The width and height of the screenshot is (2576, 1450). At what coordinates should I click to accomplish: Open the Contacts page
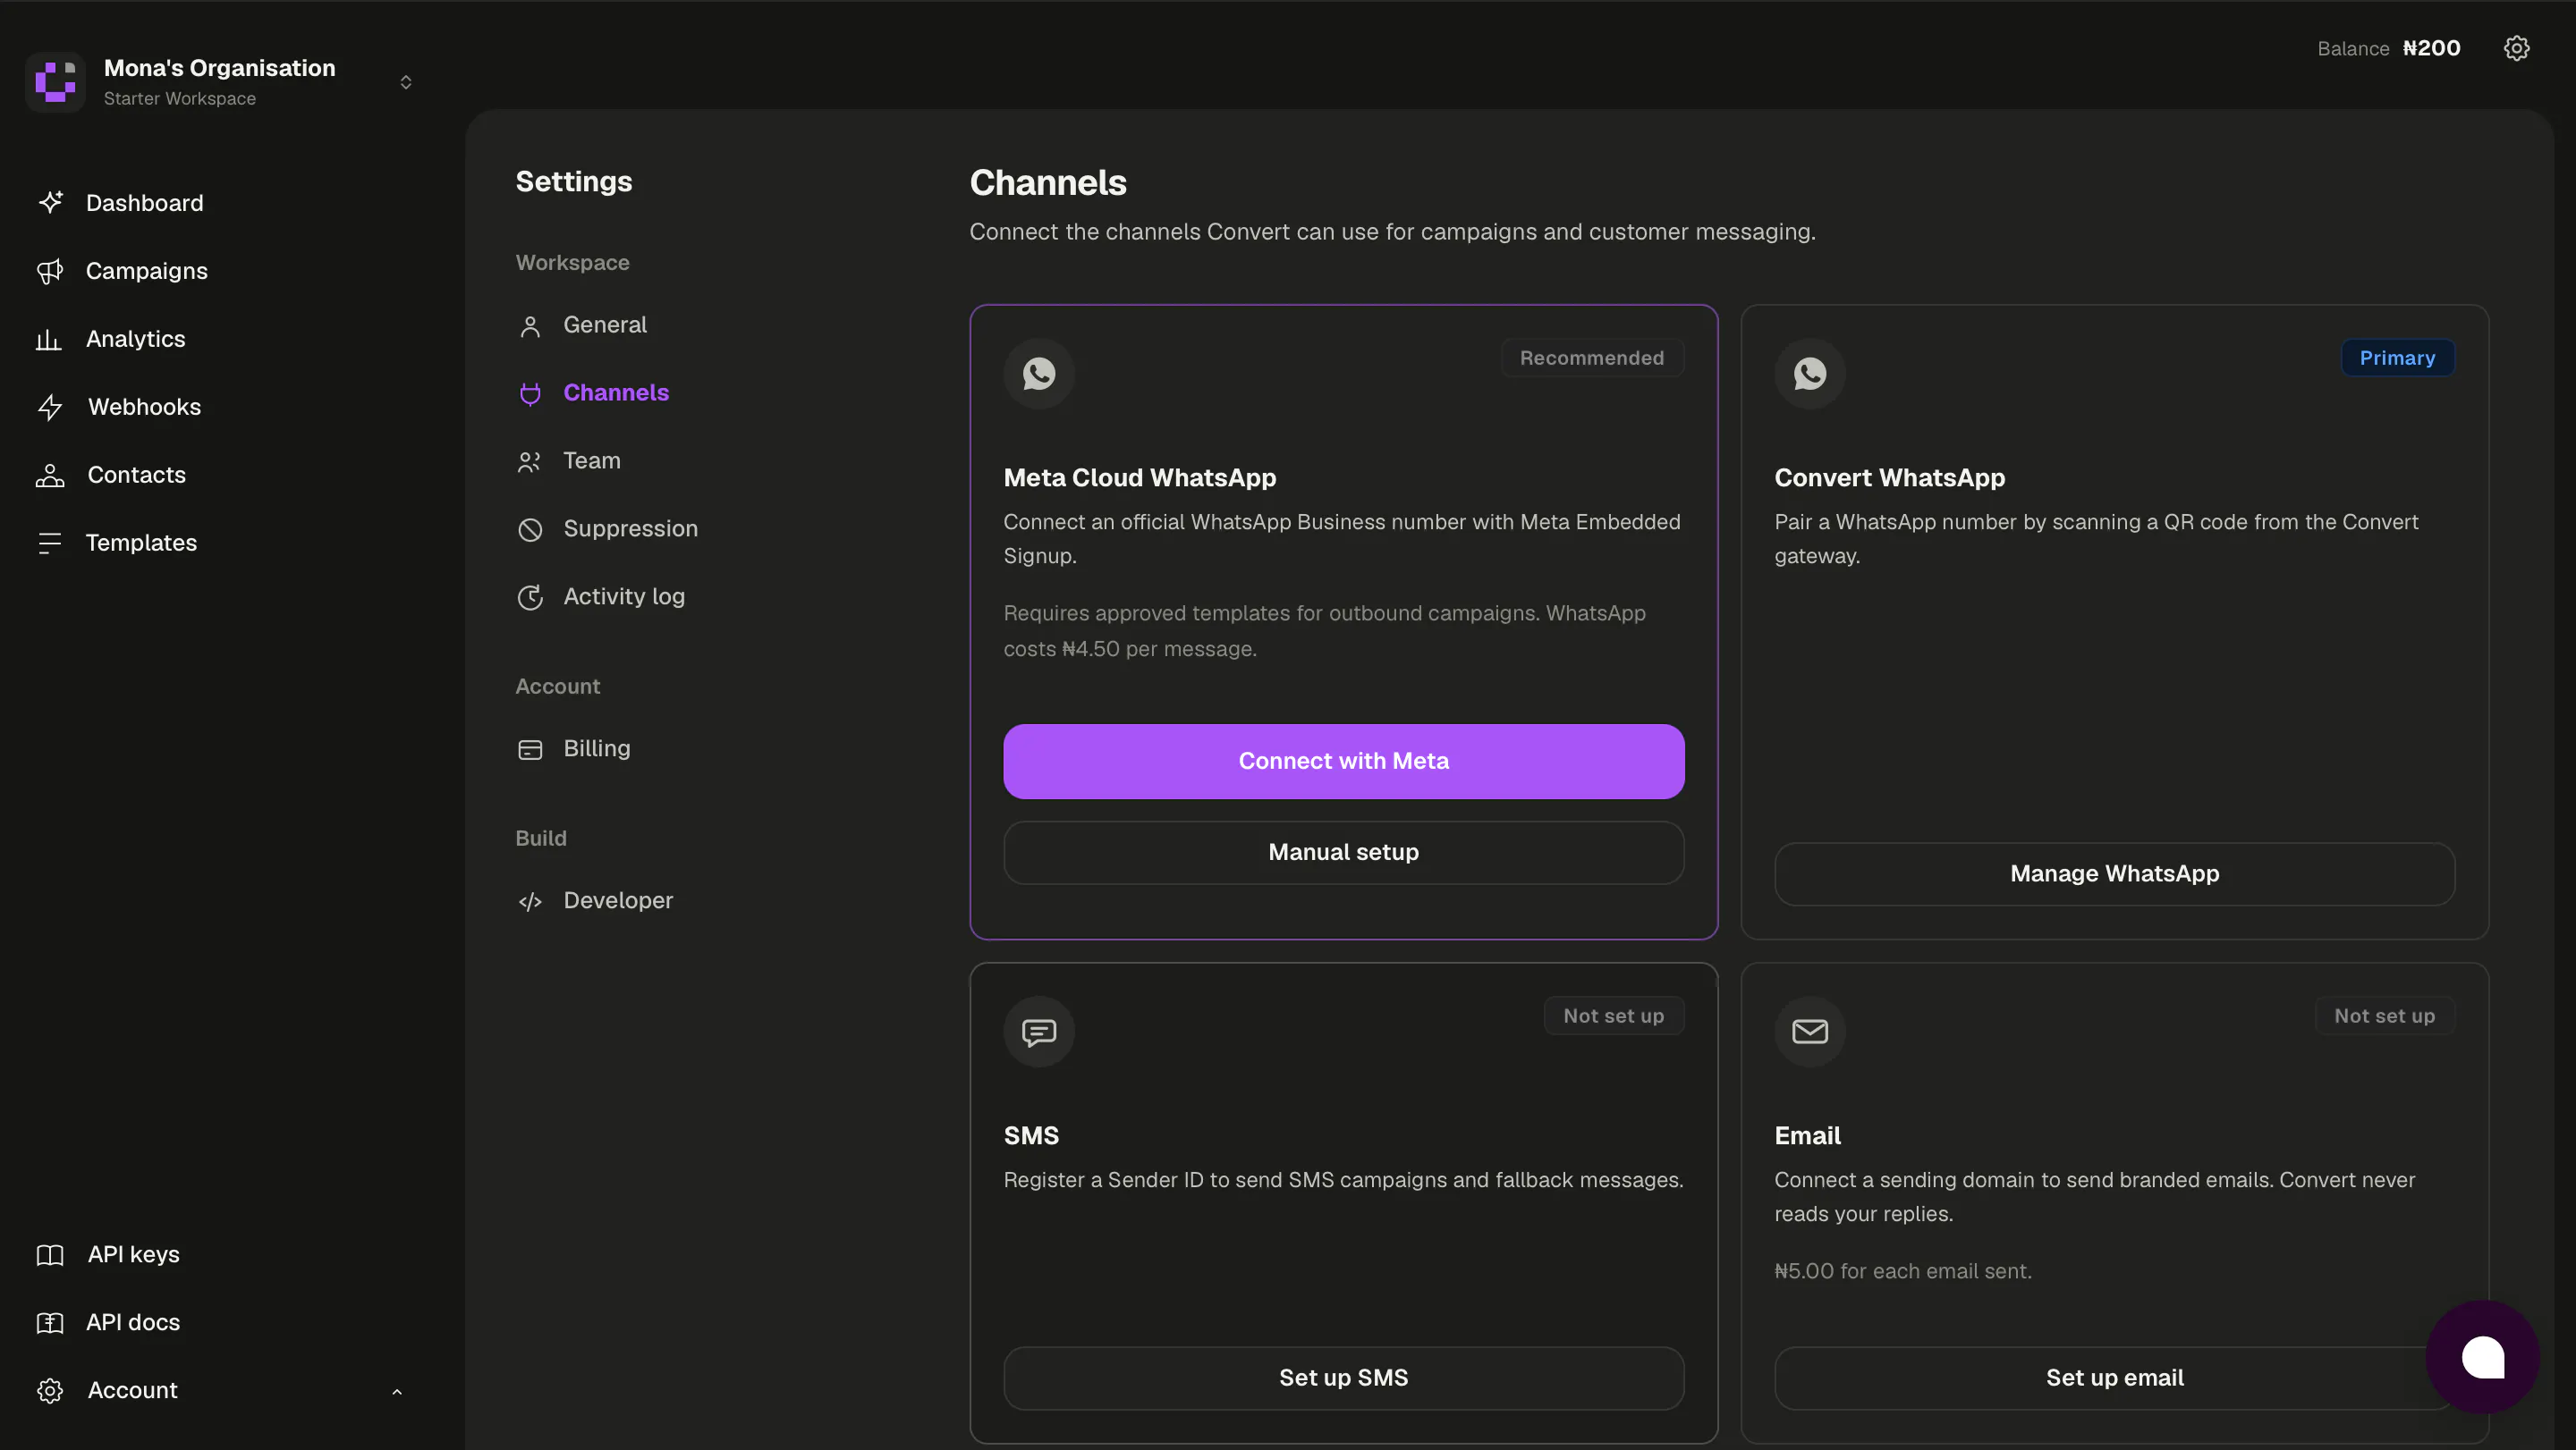click(137, 475)
